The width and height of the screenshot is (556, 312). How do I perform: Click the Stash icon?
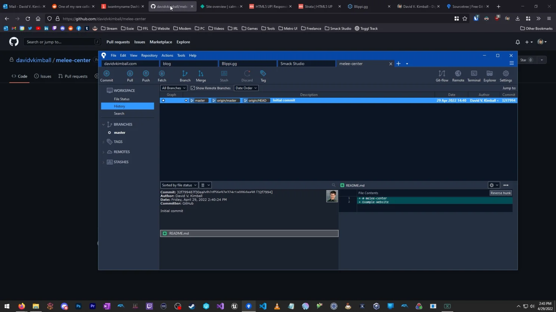click(224, 76)
